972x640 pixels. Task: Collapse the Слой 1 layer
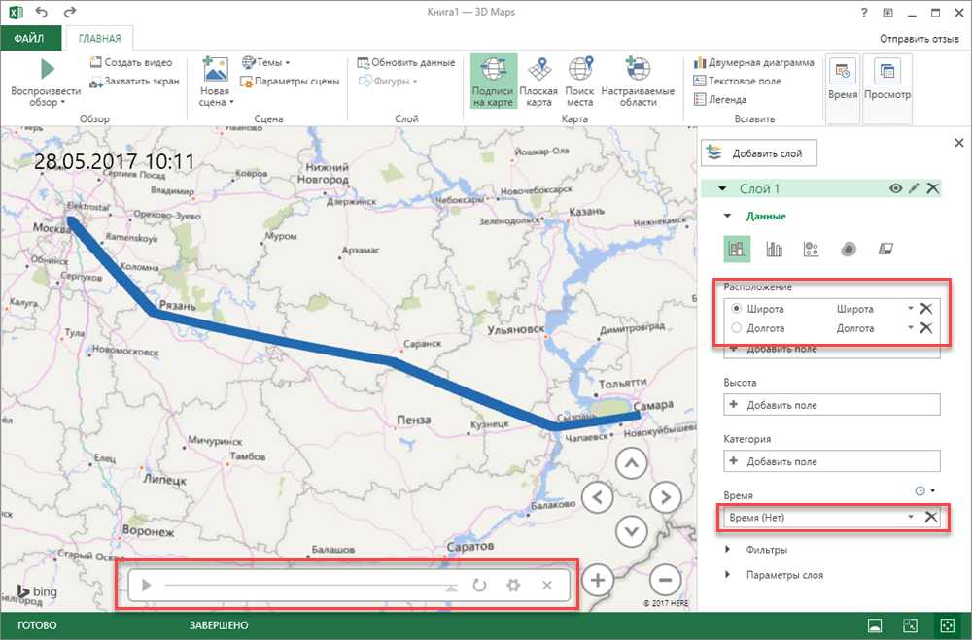(x=722, y=189)
